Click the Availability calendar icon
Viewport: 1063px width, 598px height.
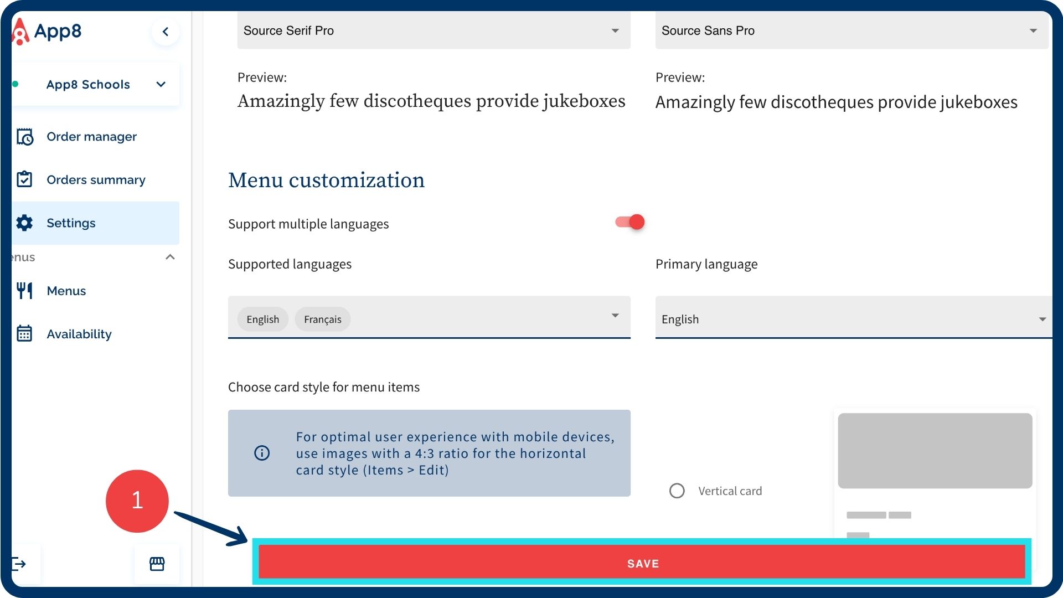click(25, 334)
